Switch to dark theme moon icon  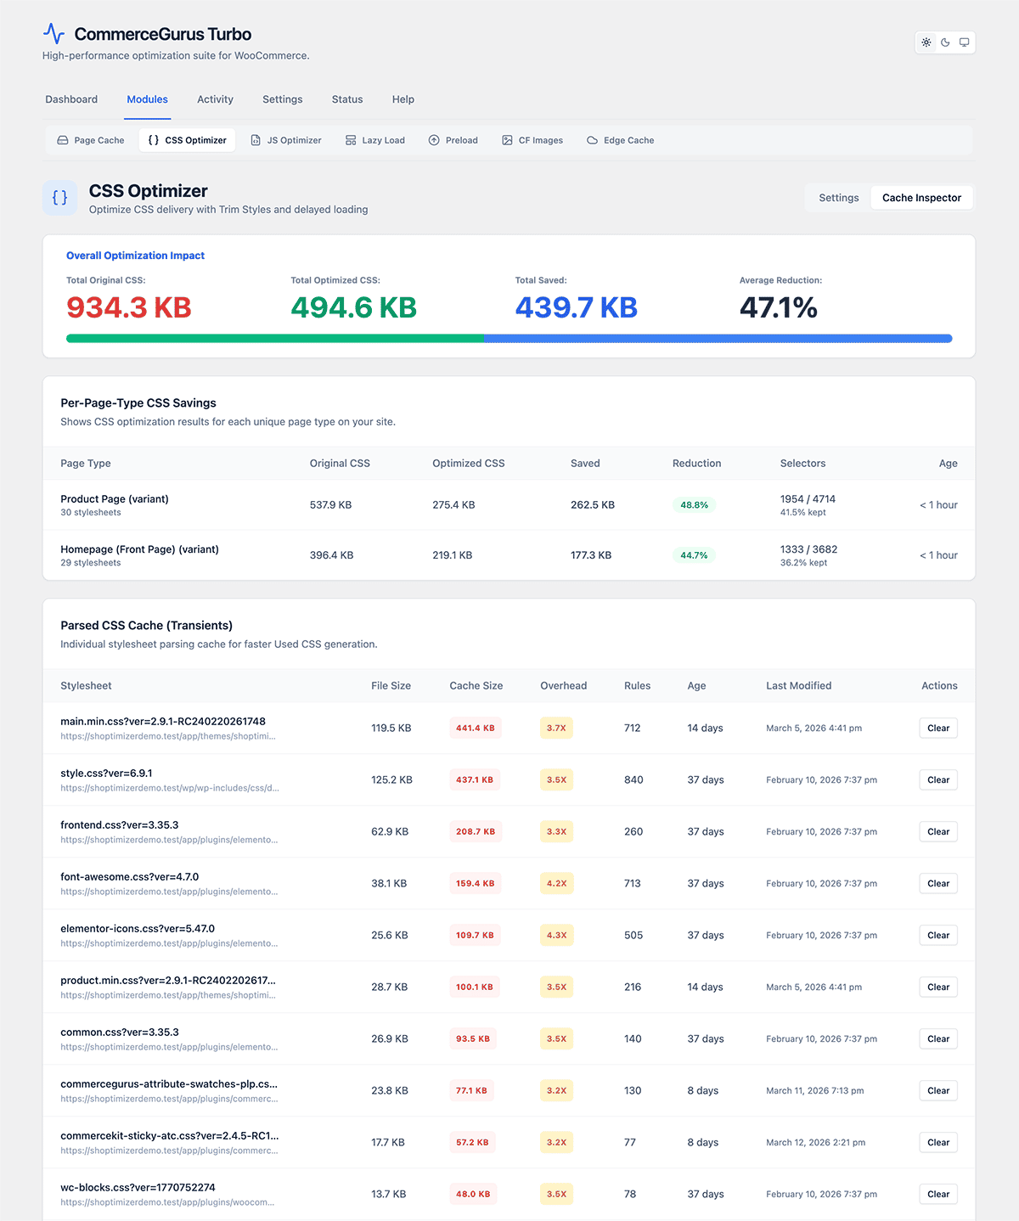[945, 42]
